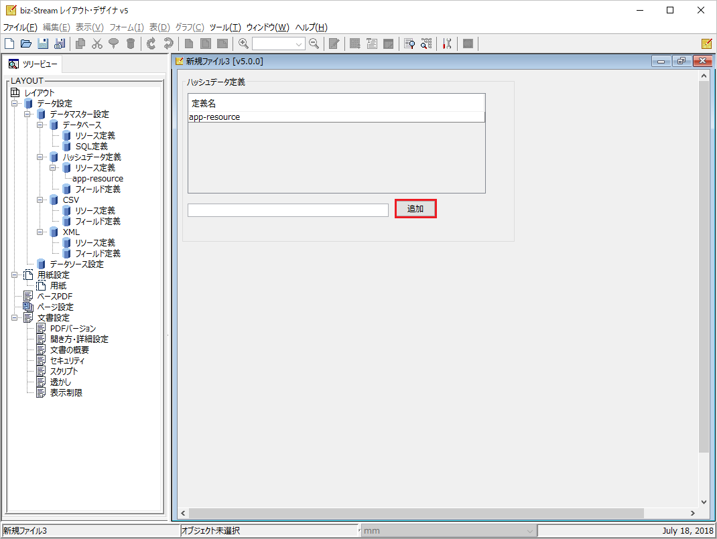Click the designer icon at toolbar far right
717x539 pixels.
point(706,44)
